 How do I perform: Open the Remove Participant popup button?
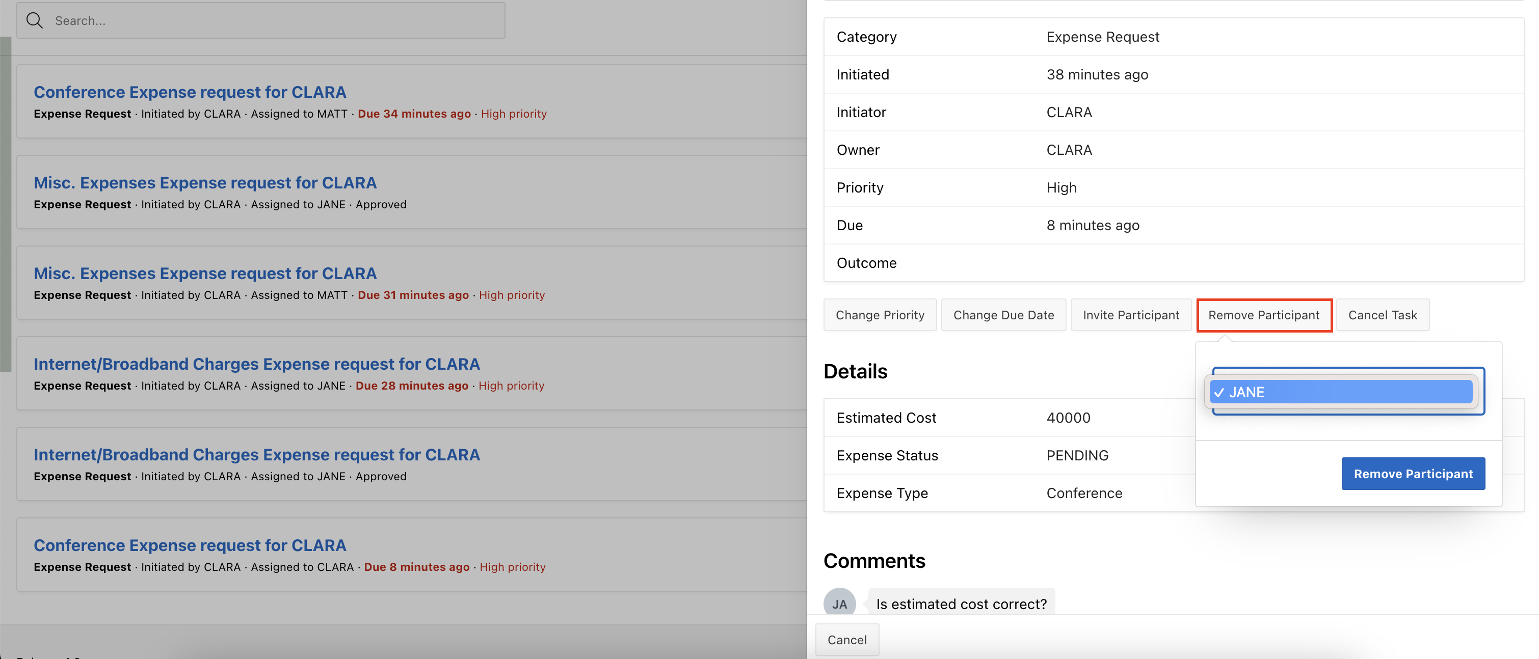(x=1264, y=315)
